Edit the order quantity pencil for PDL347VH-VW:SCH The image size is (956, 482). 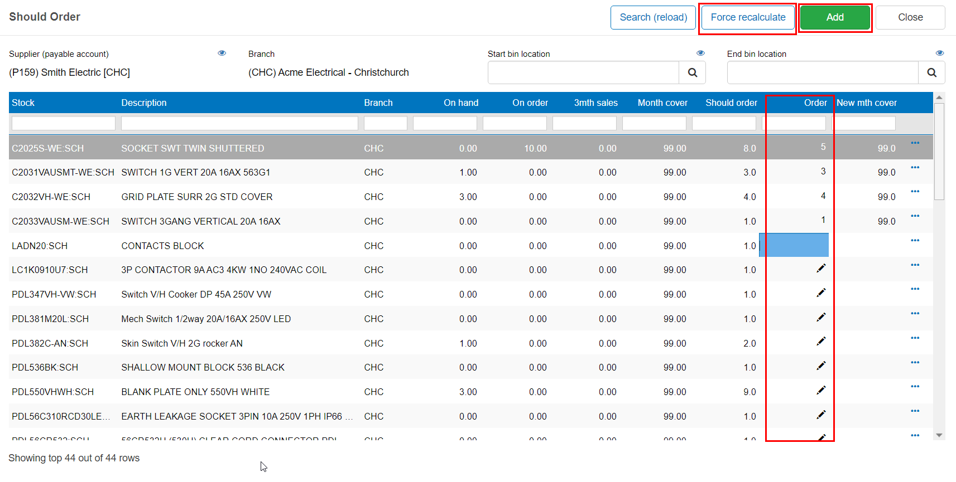coord(821,293)
